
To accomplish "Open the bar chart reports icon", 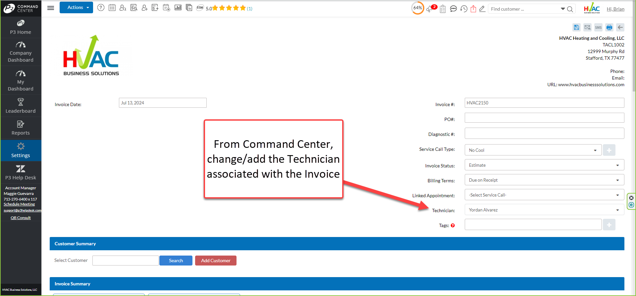I will pos(178,8).
